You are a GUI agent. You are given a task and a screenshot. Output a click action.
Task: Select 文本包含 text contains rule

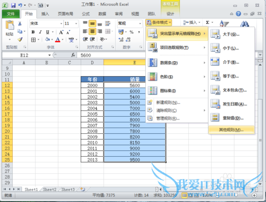(231, 90)
